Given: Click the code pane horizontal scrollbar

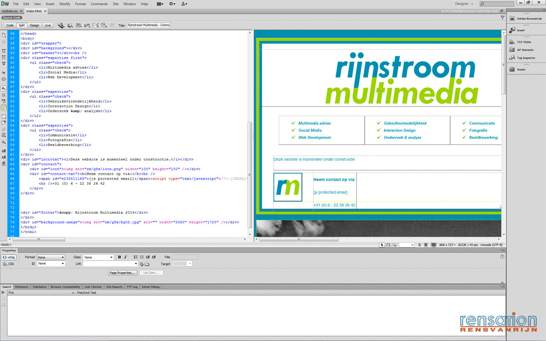Looking at the screenshot, I should (x=38, y=239).
